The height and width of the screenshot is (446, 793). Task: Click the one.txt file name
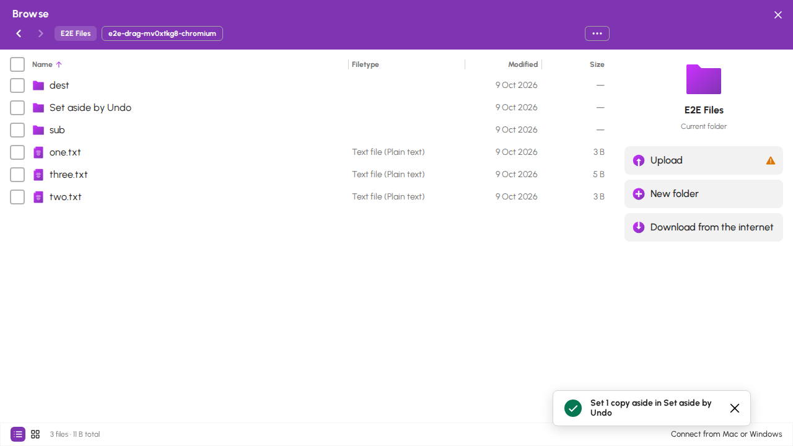65,152
